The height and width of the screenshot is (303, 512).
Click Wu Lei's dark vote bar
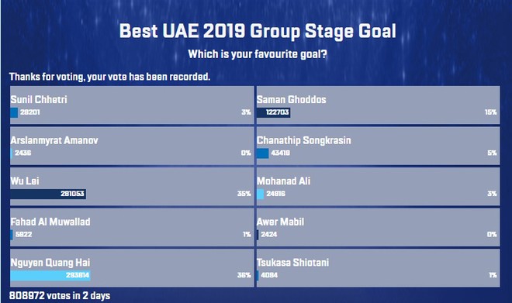coord(48,194)
